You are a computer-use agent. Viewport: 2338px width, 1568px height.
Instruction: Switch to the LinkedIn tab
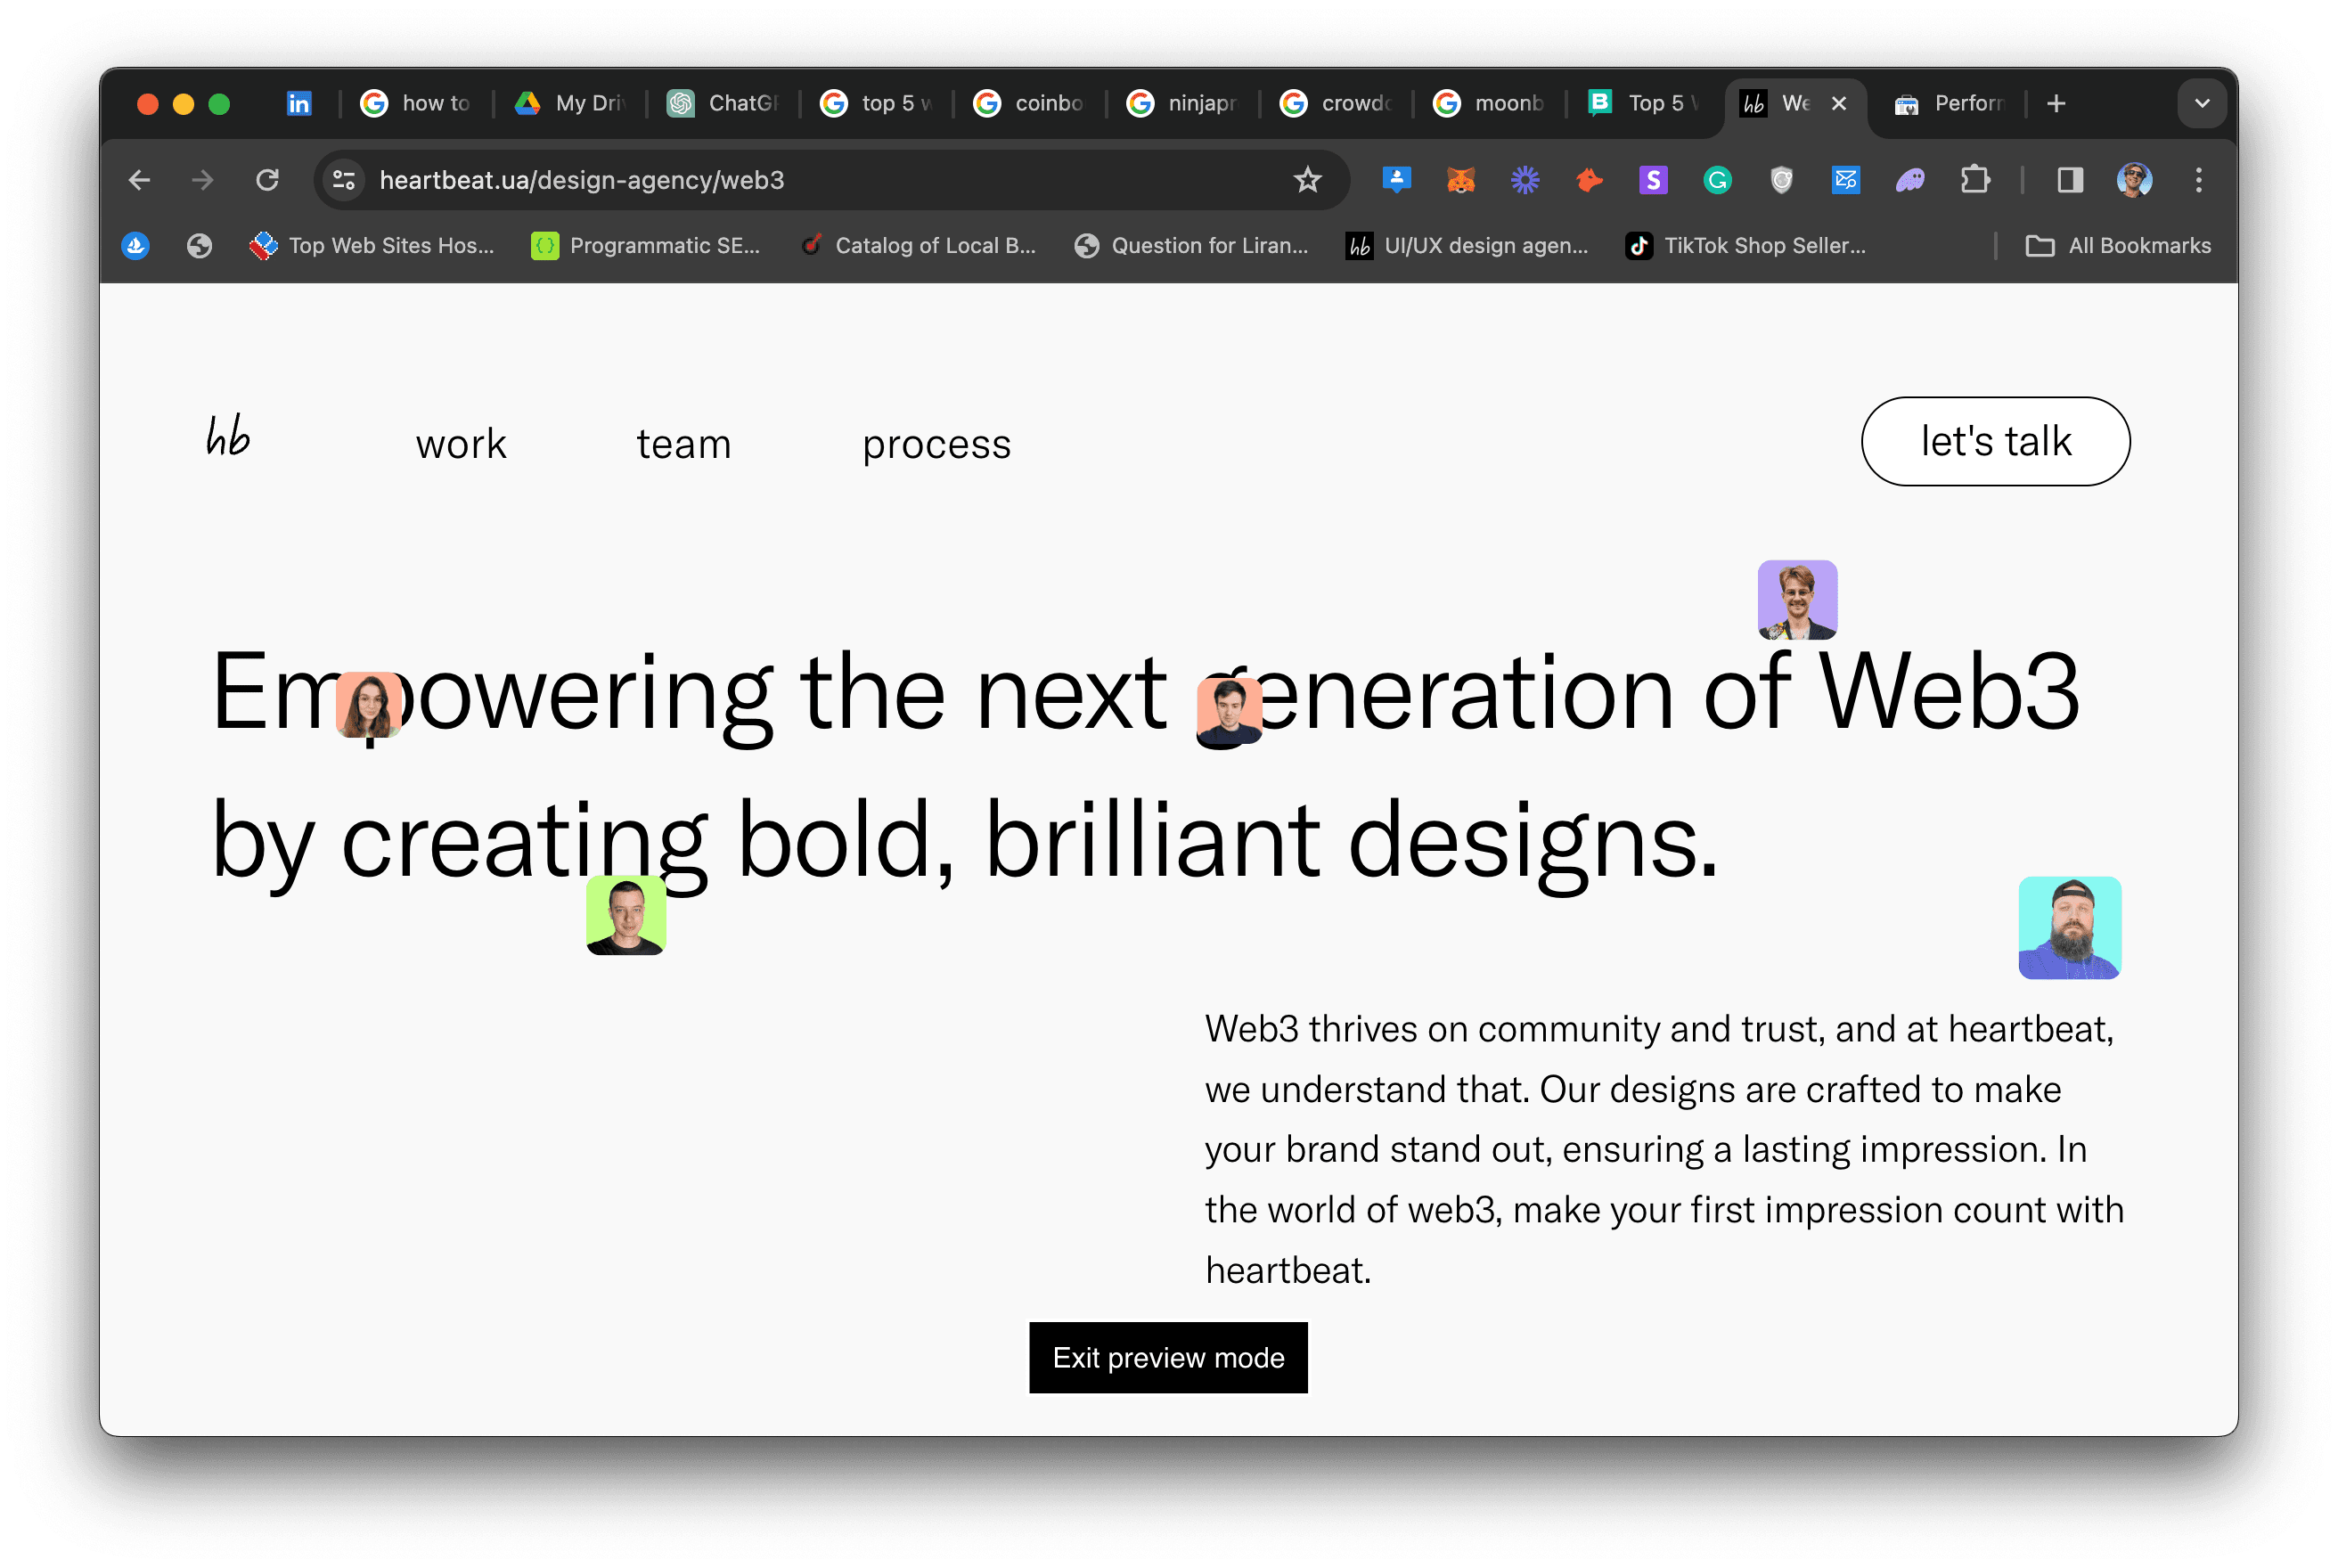pyautogui.click(x=299, y=103)
